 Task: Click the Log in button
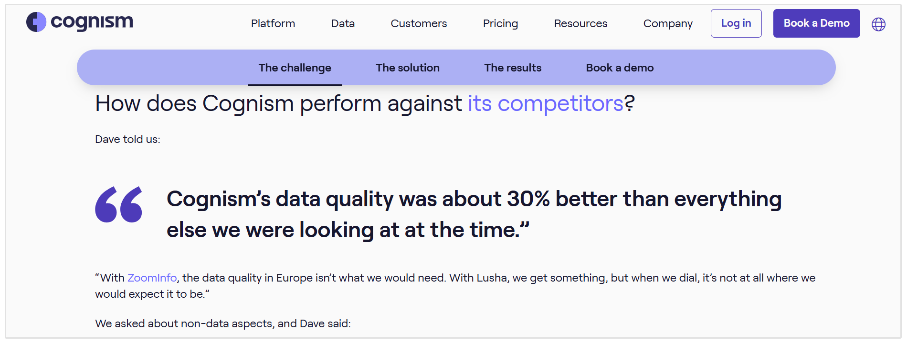click(x=736, y=23)
